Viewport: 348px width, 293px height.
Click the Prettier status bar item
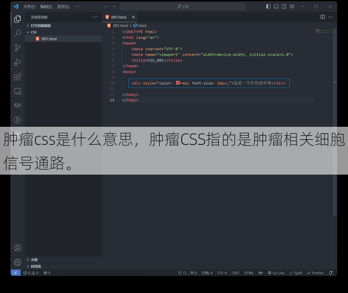click(315, 273)
